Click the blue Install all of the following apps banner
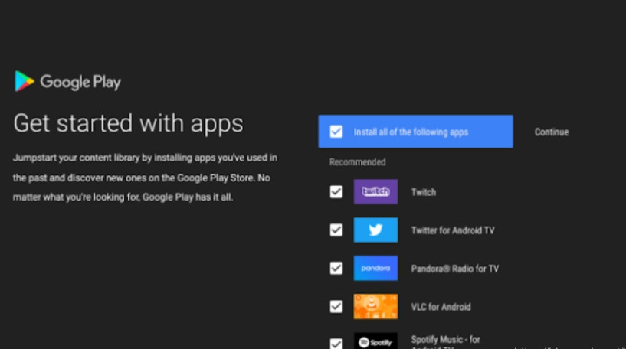 click(x=415, y=132)
